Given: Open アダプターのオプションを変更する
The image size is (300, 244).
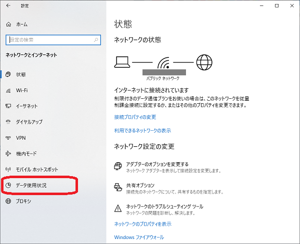Looking at the screenshot, I should (157, 164).
